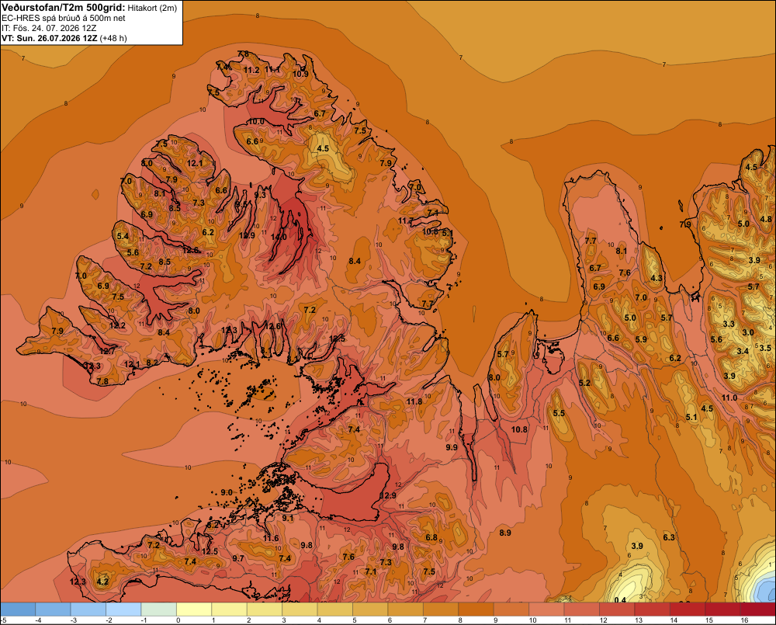This screenshot has height=625, width=776.
Task: Click the VT: Sun. 26.07.2026 12Z line
Action: [x=64, y=38]
